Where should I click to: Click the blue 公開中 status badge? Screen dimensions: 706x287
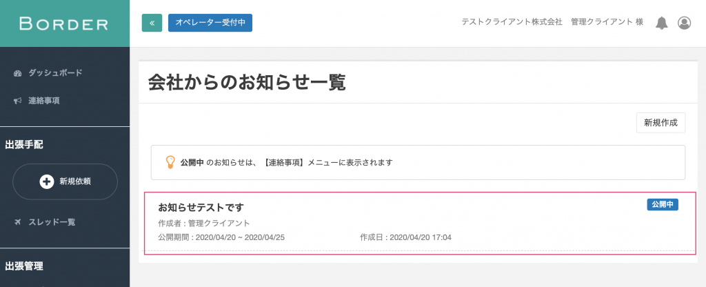click(x=663, y=204)
